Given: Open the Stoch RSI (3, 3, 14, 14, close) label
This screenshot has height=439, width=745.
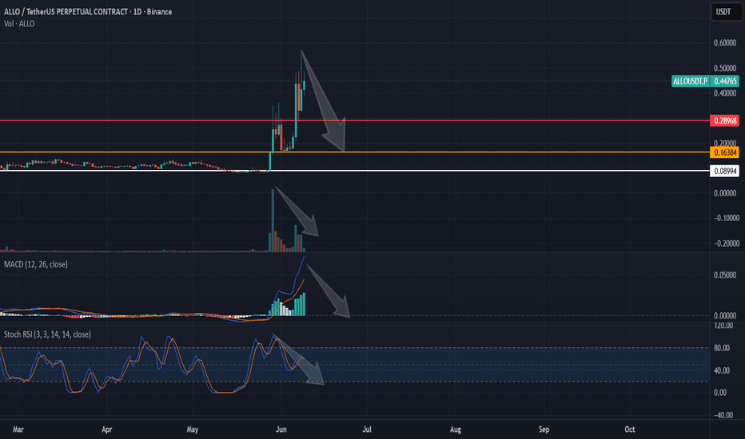Looking at the screenshot, I should (47, 334).
